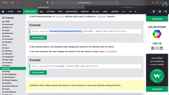
Task: Open JS HOME in sidebar
Action: pyautogui.click(x=6, y=22)
